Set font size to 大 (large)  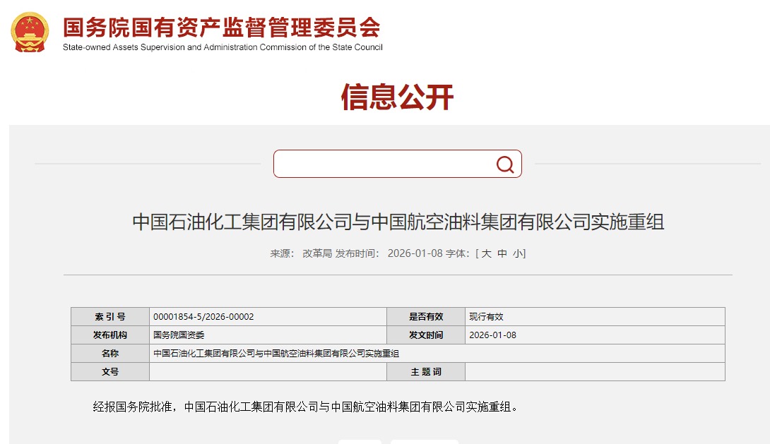coord(486,253)
